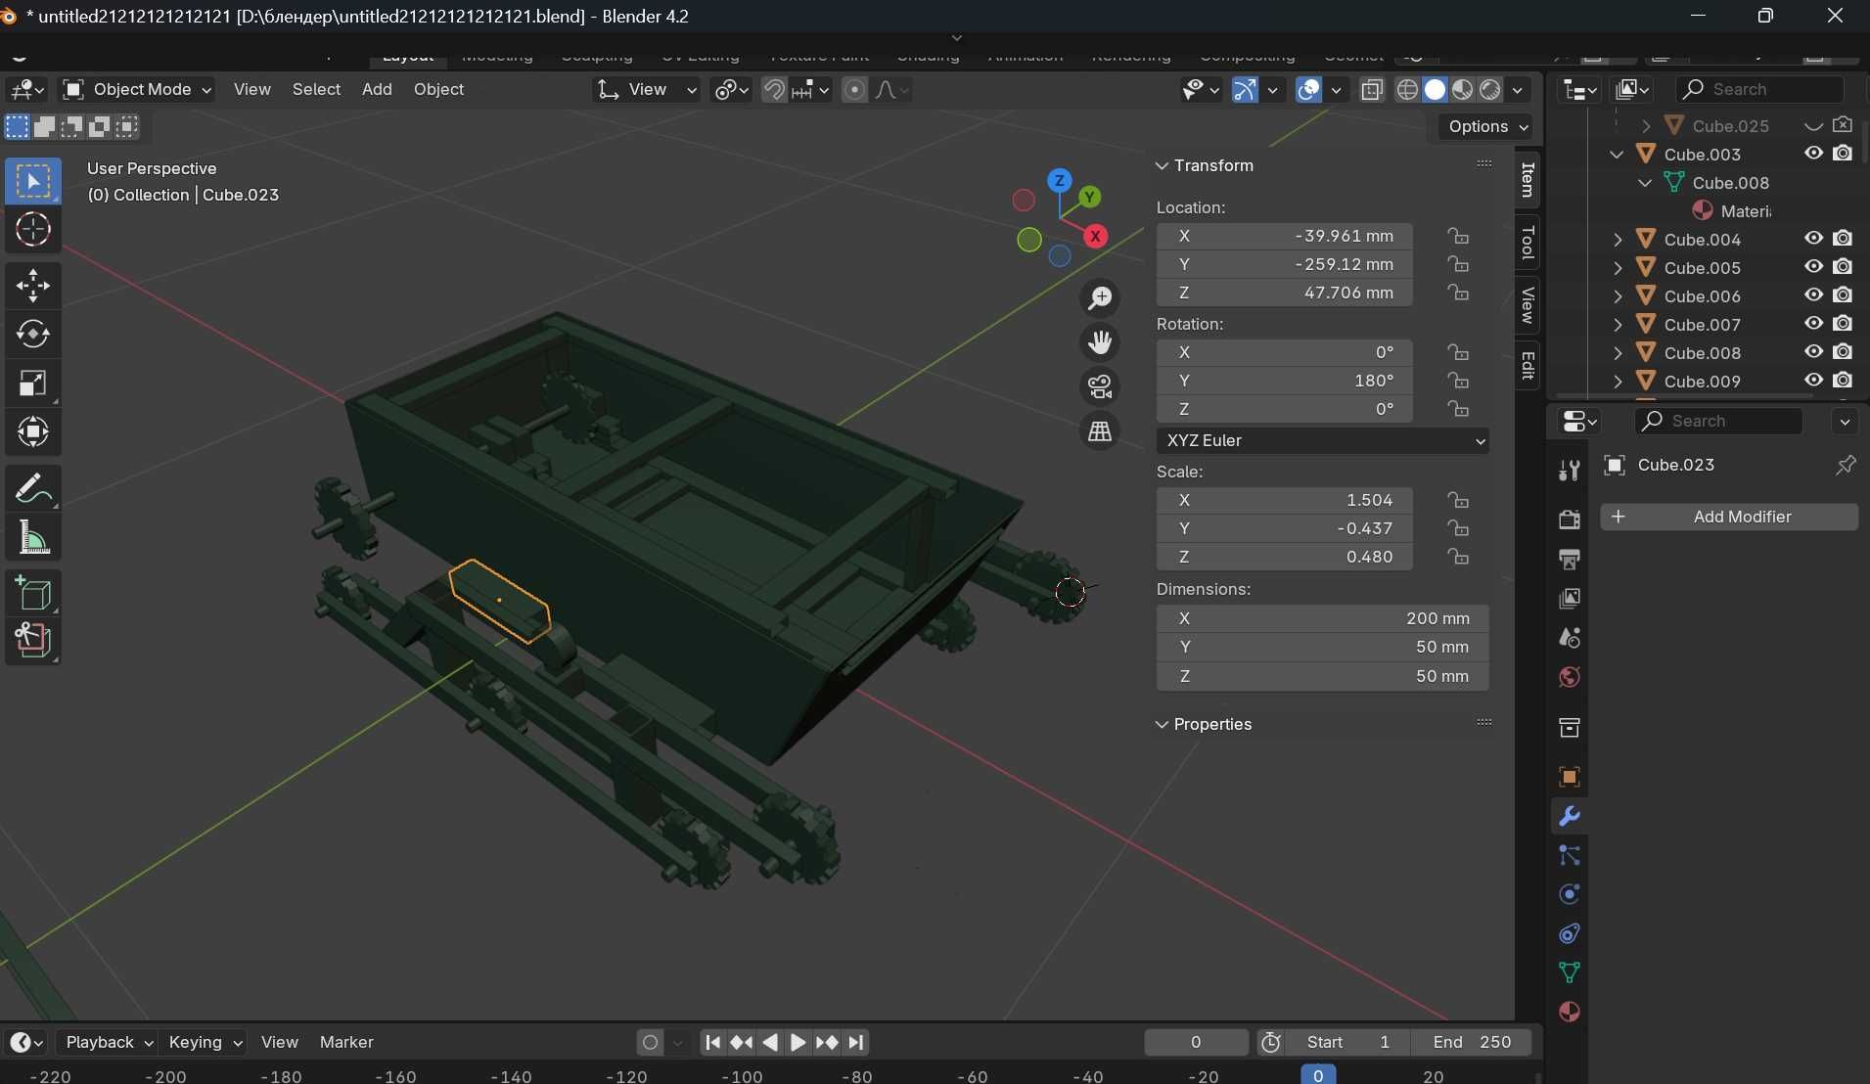The height and width of the screenshot is (1084, 1870).
Task: Open the Add menu
Action: [377, 90]
